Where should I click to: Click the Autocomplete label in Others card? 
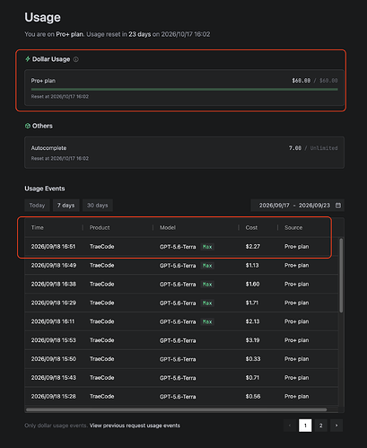(x=48, y=148)
